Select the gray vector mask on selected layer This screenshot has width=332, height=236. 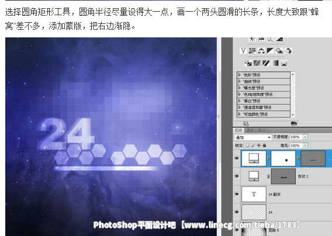click(x=313, y=158)
